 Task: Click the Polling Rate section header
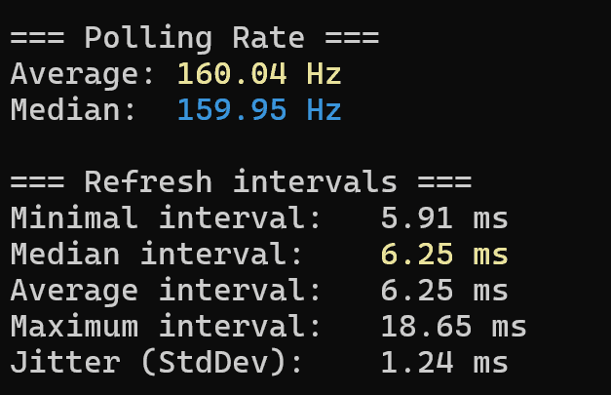point(195,39)
